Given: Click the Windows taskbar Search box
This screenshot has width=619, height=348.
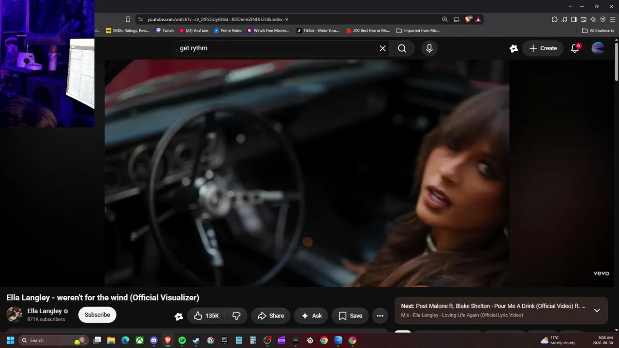Looking at the screenshot, I should [x=54, y=340].
